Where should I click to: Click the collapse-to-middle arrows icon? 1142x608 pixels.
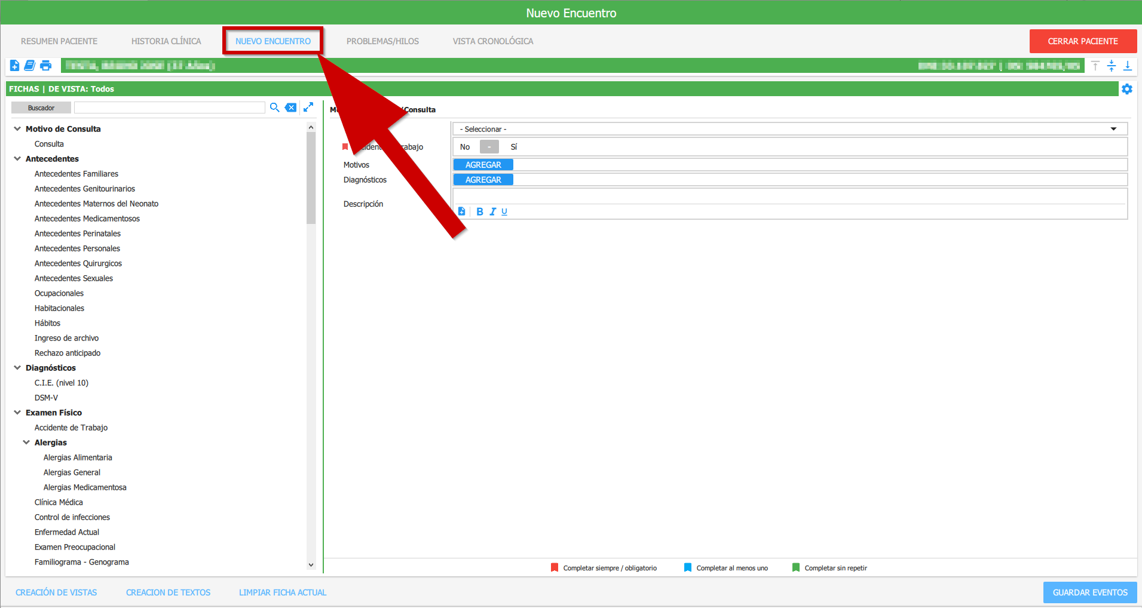pyautogui.click(x=1111, y=66)
